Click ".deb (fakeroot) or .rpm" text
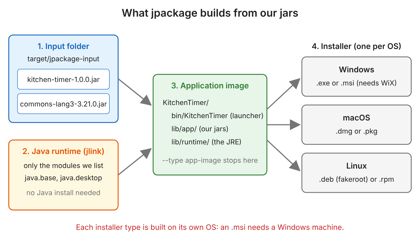Viewport: 420px width, 245px height. [356, 179]
